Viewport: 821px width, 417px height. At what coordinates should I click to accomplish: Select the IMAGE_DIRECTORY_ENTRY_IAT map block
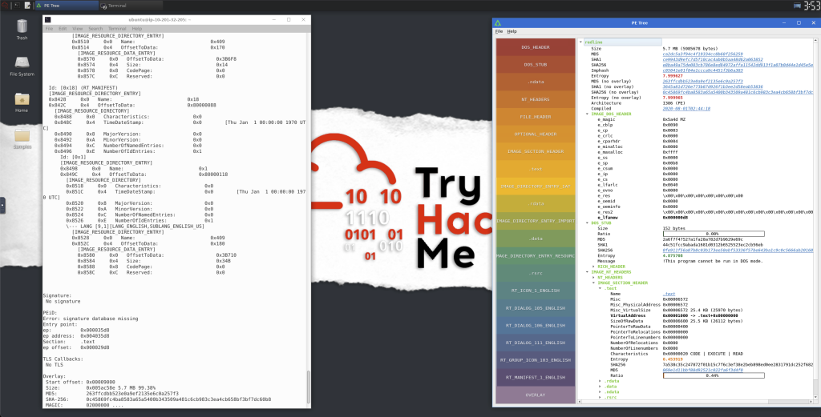point(536,186)
